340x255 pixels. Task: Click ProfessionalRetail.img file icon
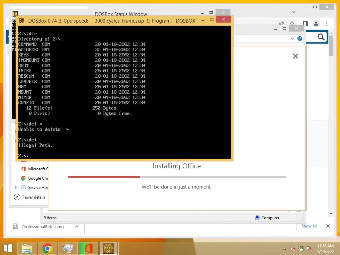[x=15, y=226]
